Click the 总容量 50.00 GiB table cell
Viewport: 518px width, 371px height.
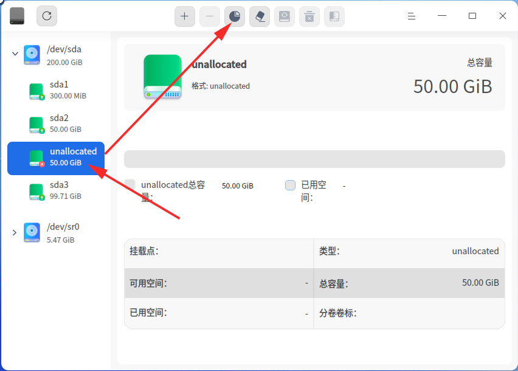(409, 283)
